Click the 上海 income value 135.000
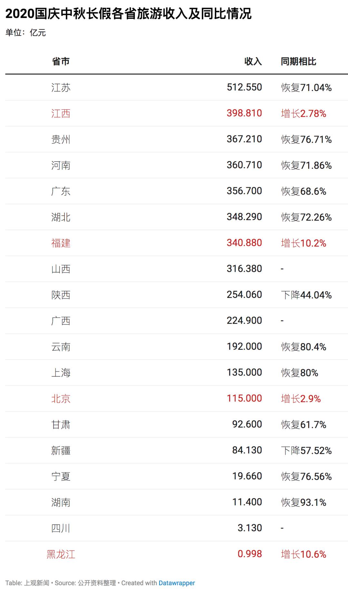The image size is (348, 591). point(244,372)
